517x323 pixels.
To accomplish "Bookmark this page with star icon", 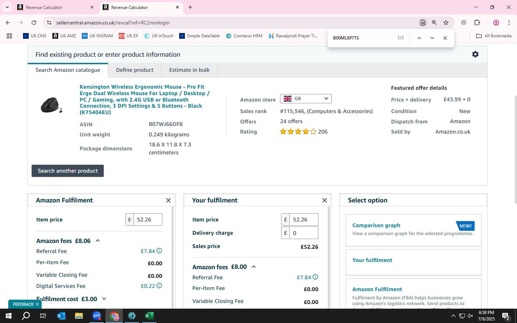I will 446,23.
